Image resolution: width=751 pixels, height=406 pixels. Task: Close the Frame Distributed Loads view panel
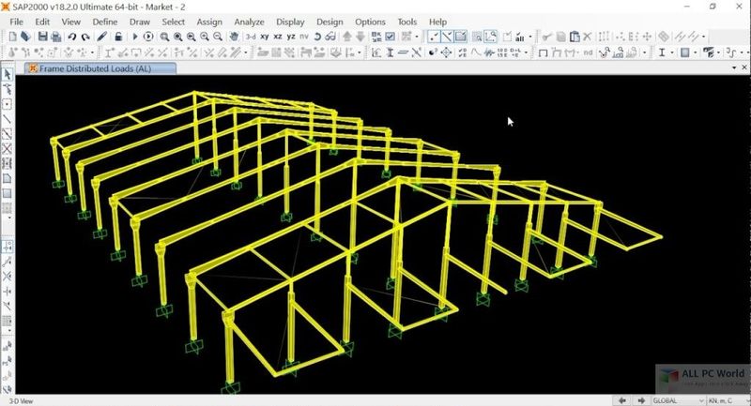coord(743,68)
